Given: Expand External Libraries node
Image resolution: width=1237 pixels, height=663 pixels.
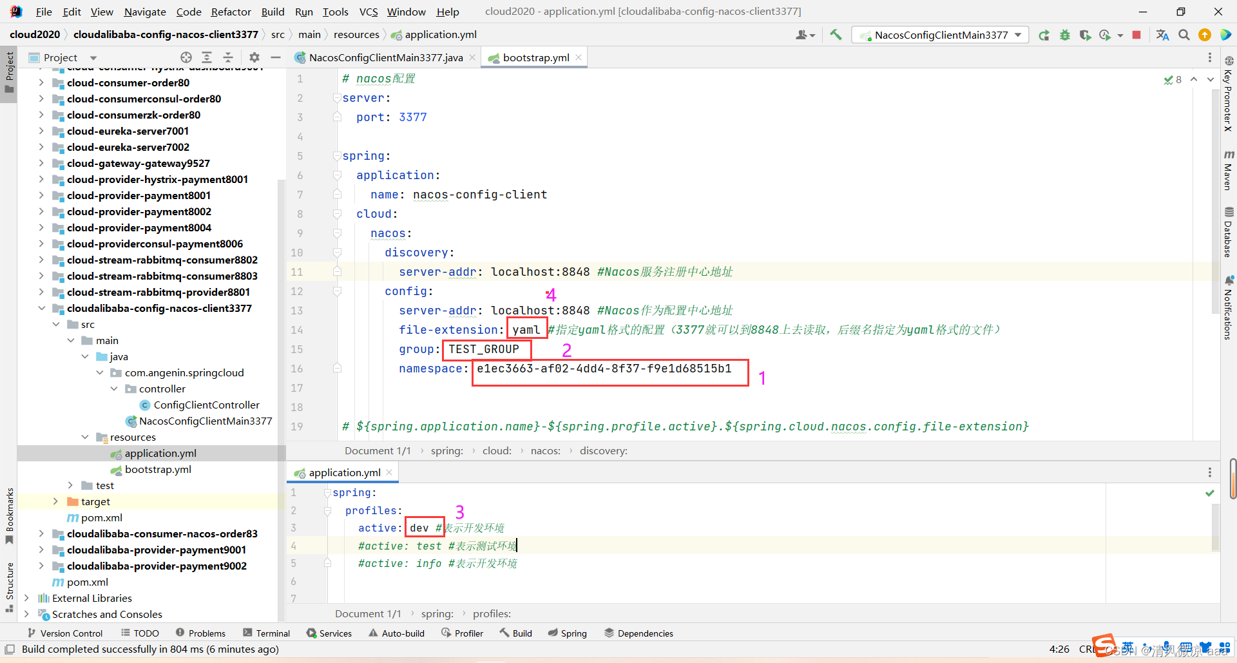Looking at the screenshot, I should pyautogui.click(x=26, y=598).
